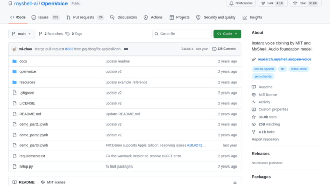Open the myshell-ai owner link
Viewport: 330px width, 185px height.
tap(26, 4)
